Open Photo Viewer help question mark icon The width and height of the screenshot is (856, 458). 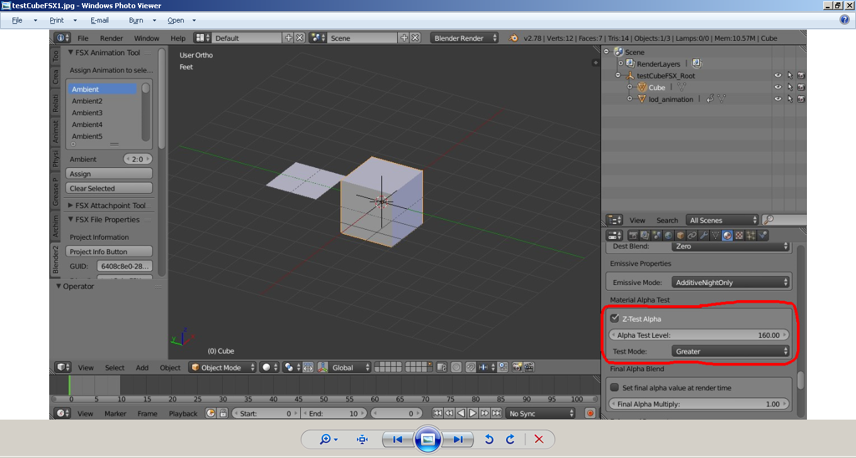[x=845, y=20]
